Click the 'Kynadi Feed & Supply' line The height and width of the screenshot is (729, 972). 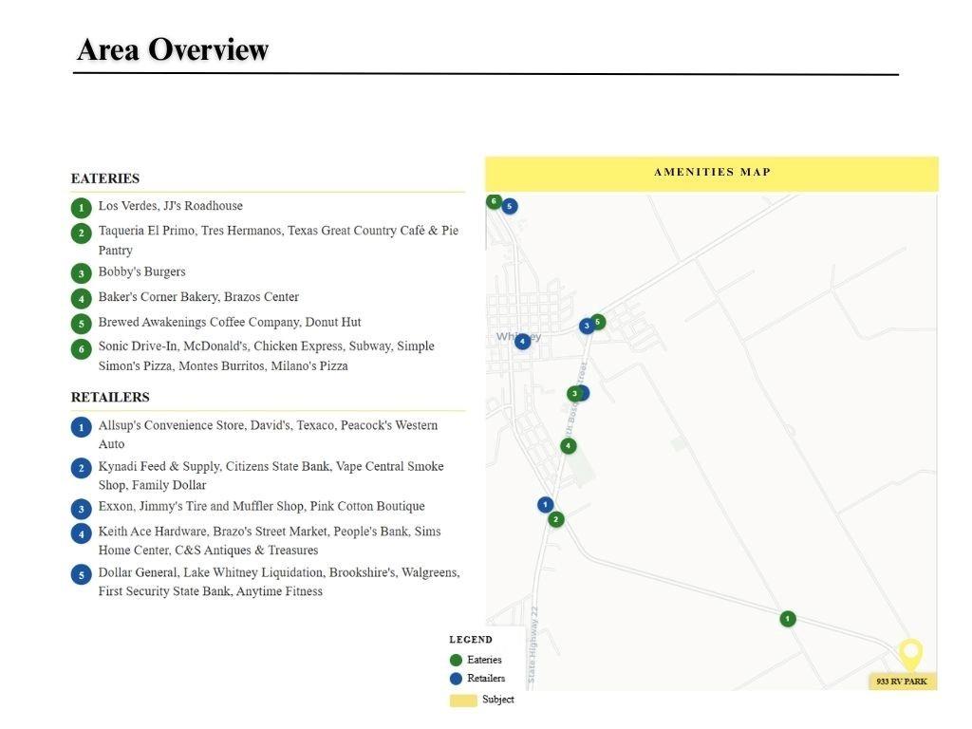[x=271, y=466]
